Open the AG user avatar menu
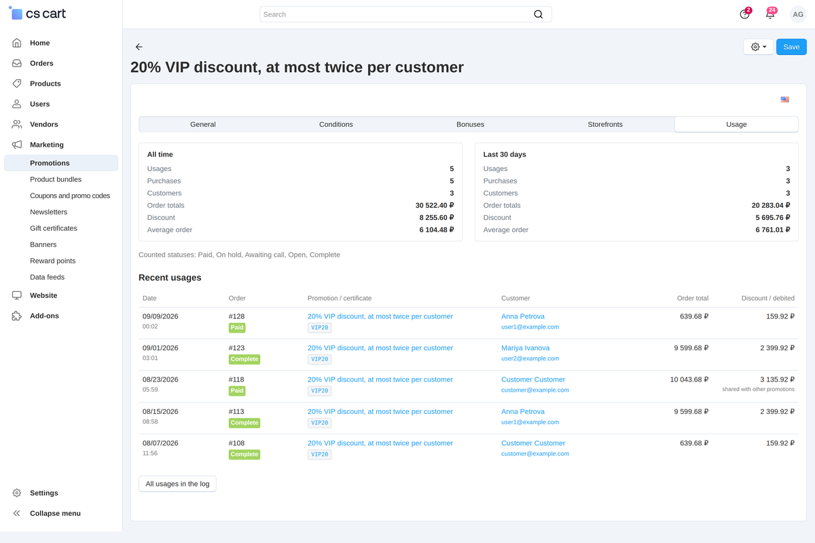This screenshot has width=815, height=543. click(798, 14)
